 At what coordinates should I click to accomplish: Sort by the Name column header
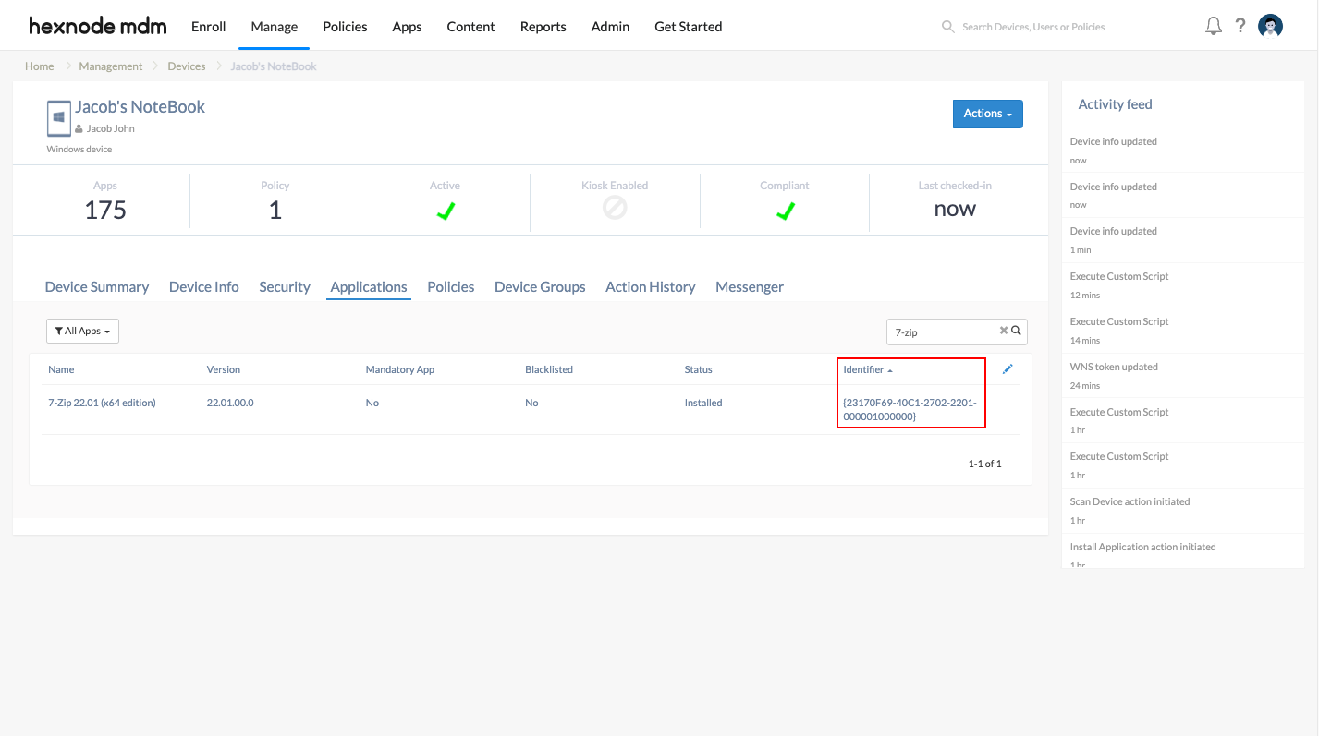61,369
